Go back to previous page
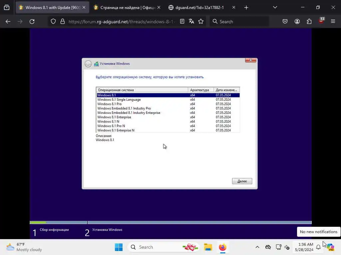This screenshot has width=341, height=255. 8,22
